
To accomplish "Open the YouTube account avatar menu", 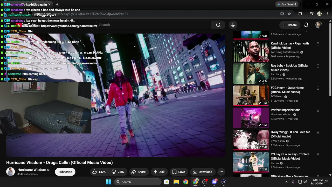I will pos(319,25).
